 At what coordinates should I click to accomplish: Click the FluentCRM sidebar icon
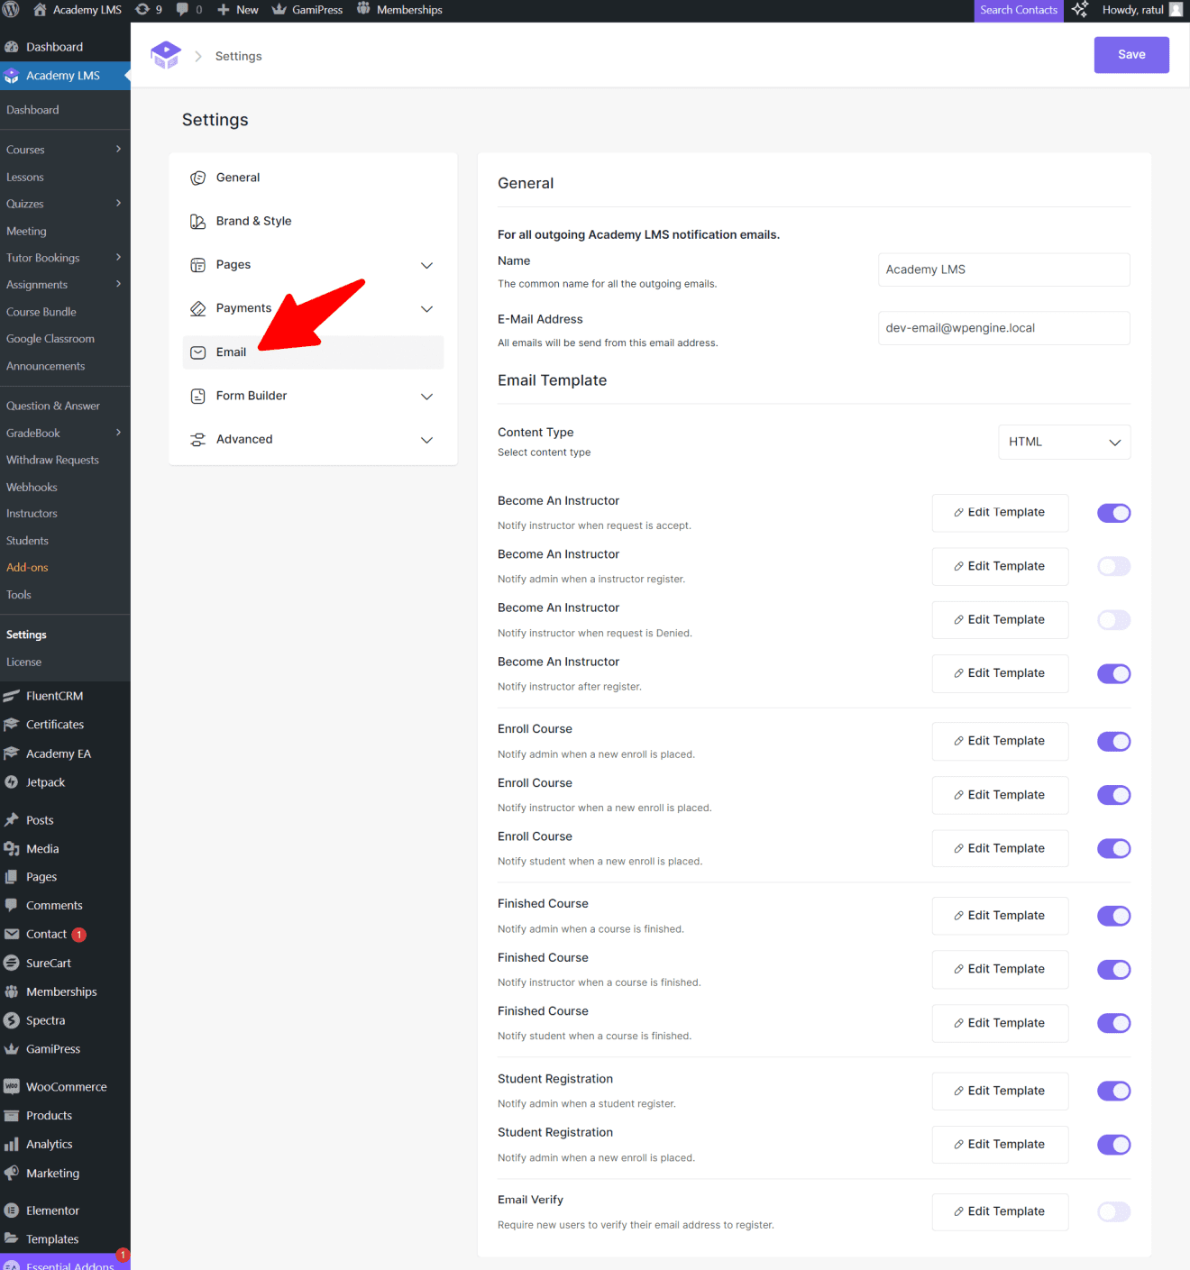14,695
